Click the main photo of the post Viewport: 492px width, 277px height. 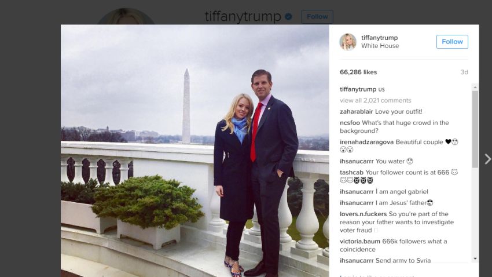pos(195,151)
